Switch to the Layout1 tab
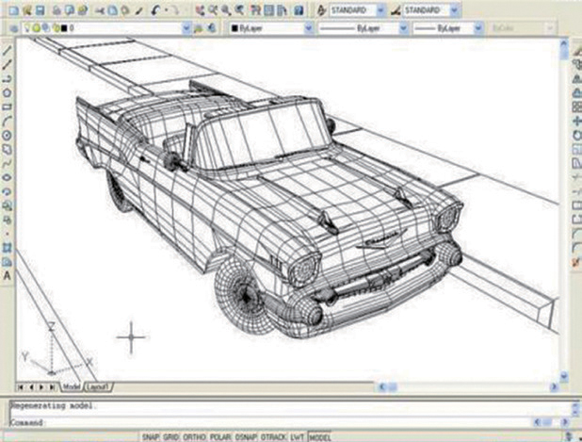 pyautogui.click(x=98, y=386)
